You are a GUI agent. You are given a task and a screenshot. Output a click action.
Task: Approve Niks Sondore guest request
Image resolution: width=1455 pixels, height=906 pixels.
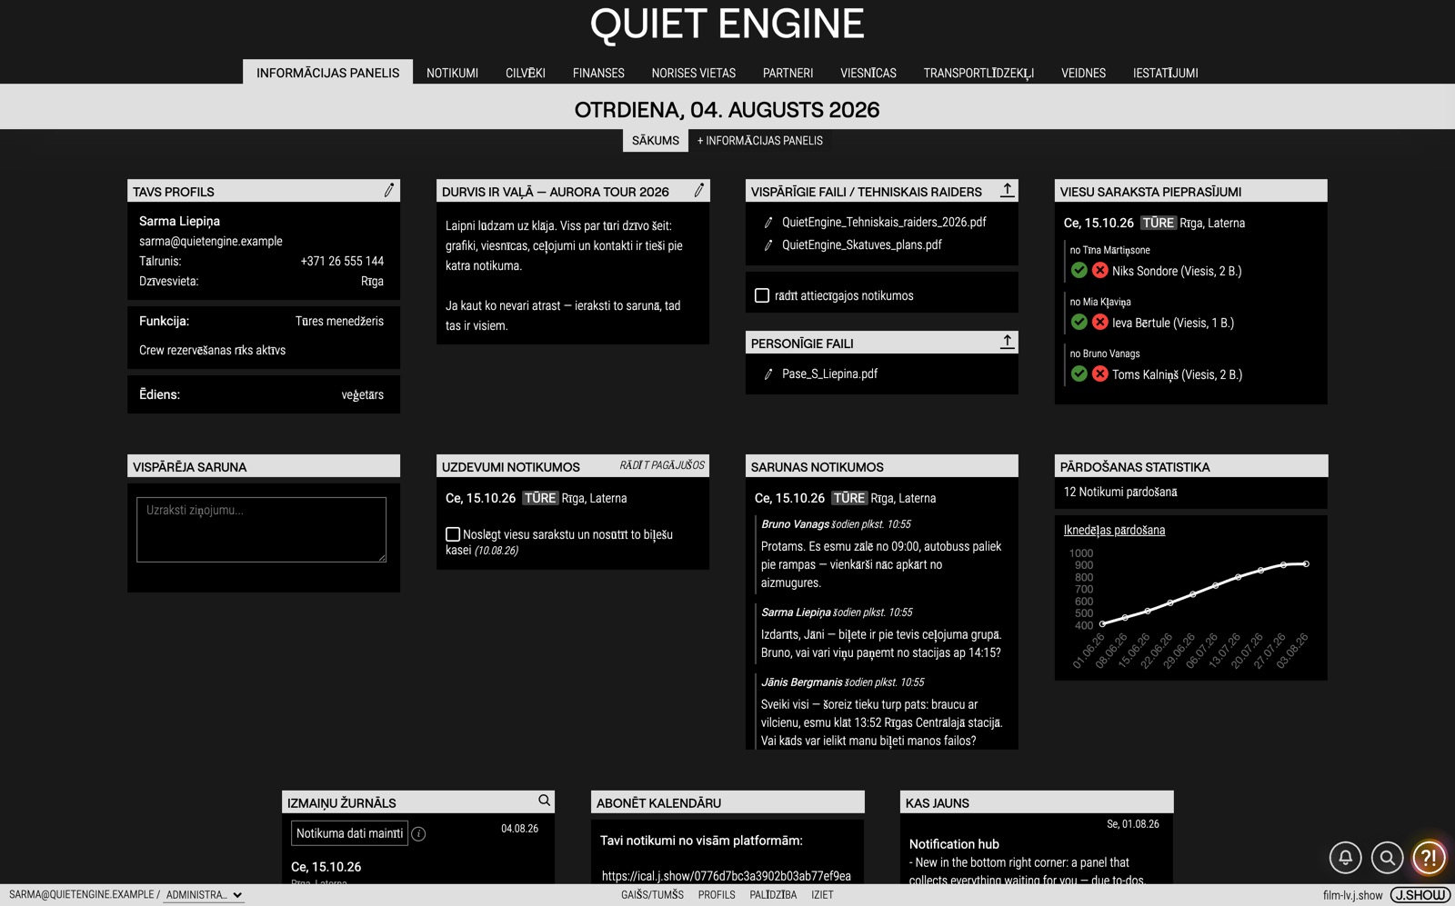coord(1079,270)
